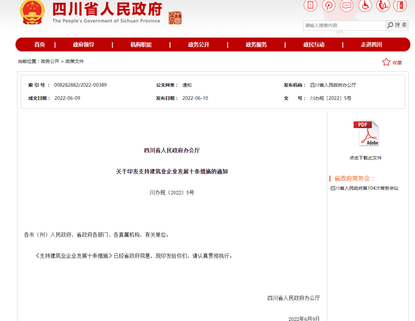Click the national emblem logo
Viewport: 415px width, 321px height.
click(x=32, y=12)
